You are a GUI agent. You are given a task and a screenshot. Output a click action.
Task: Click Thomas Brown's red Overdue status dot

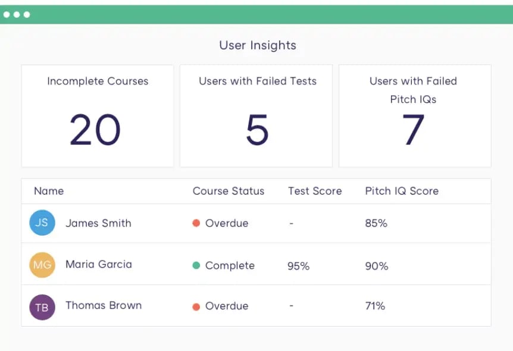(x=196, y=306)
